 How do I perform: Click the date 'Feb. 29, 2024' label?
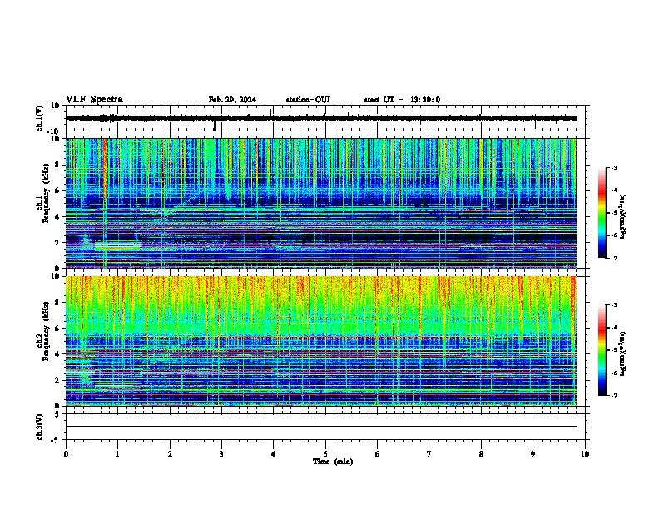[x=232, y=100]
